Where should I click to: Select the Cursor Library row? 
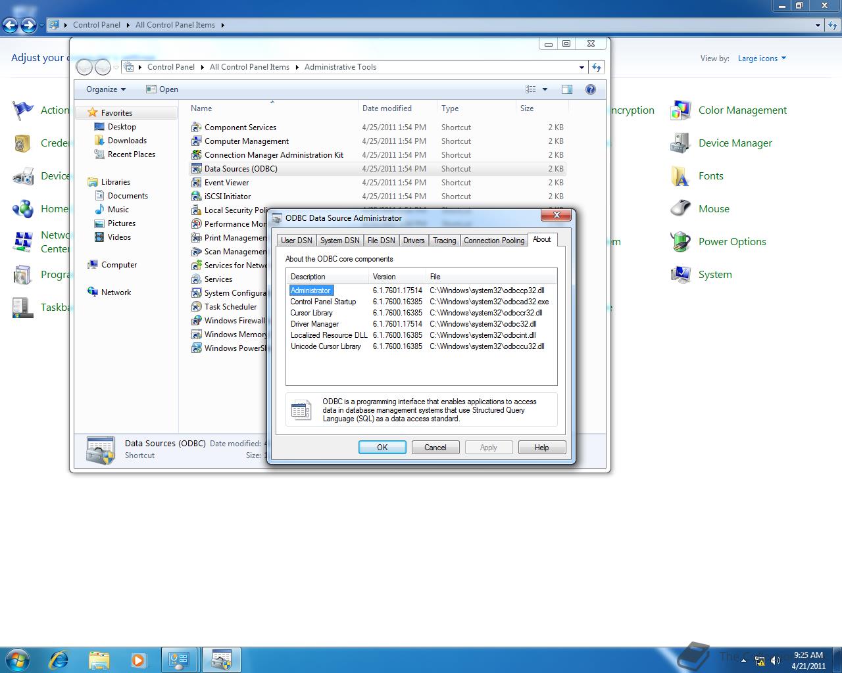pos(421,313)
